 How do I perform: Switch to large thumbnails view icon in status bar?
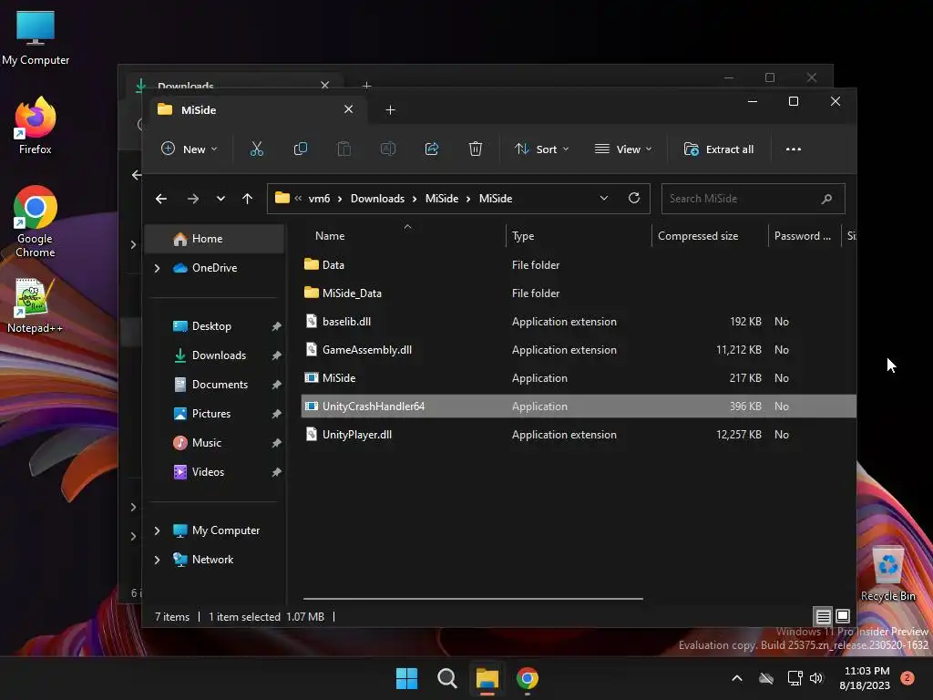point(843,616)
